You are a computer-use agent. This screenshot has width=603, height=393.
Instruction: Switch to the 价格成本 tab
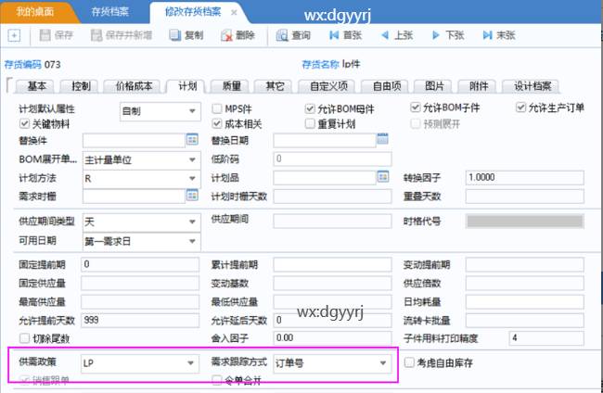pos(134,86)
